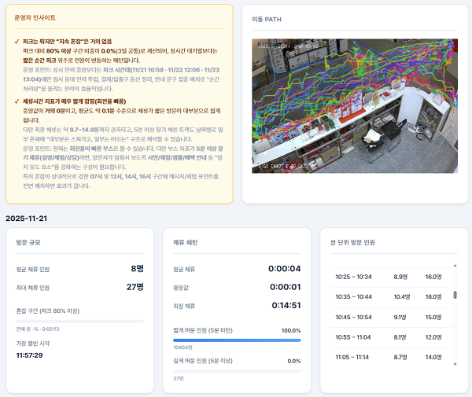Click the blue 짧게 머문 인원 progress bar

[x=237, y=340]
